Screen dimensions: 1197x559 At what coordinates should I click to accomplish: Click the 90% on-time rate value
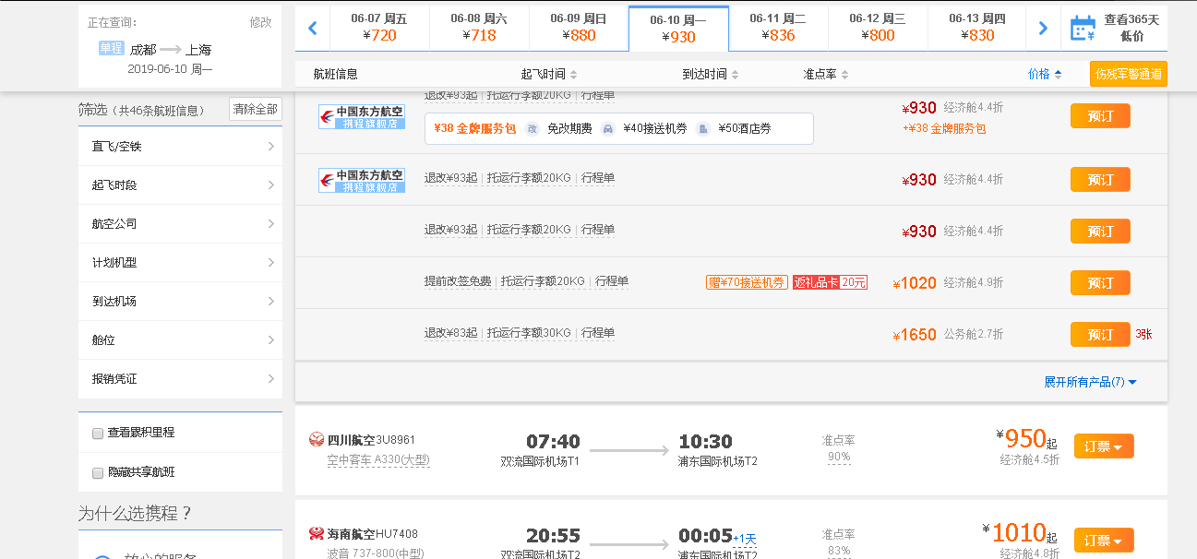(839, 457)
